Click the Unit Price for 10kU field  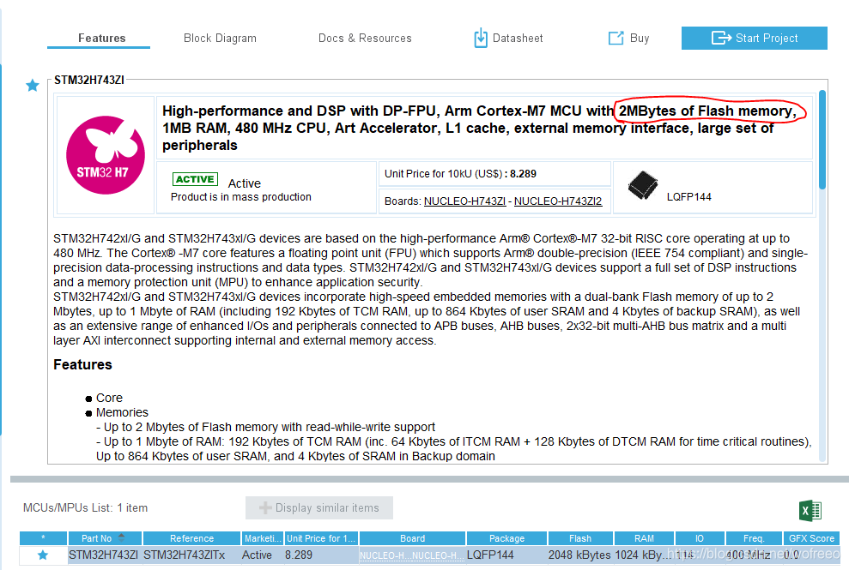(494, 174)
